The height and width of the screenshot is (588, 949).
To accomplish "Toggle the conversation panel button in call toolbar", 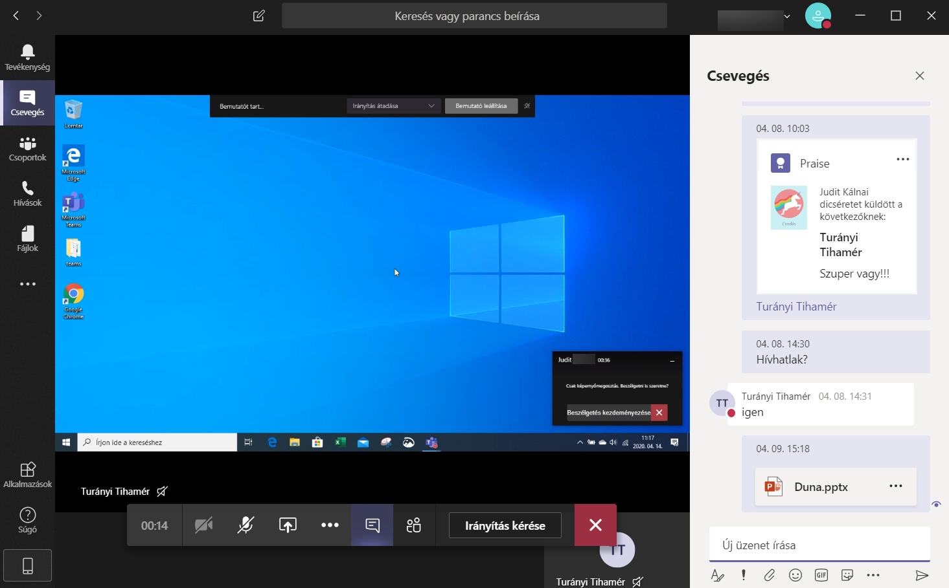I will click(372, 525).
